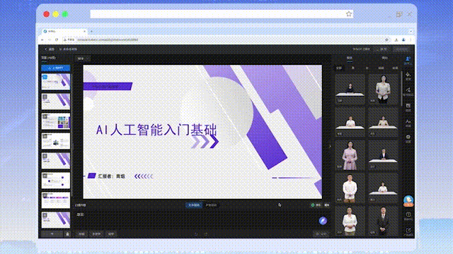Choose the standing man in dark suit avatar
Image resolution: width=453 pixels, height=254 pixels.
coord(383,221)
